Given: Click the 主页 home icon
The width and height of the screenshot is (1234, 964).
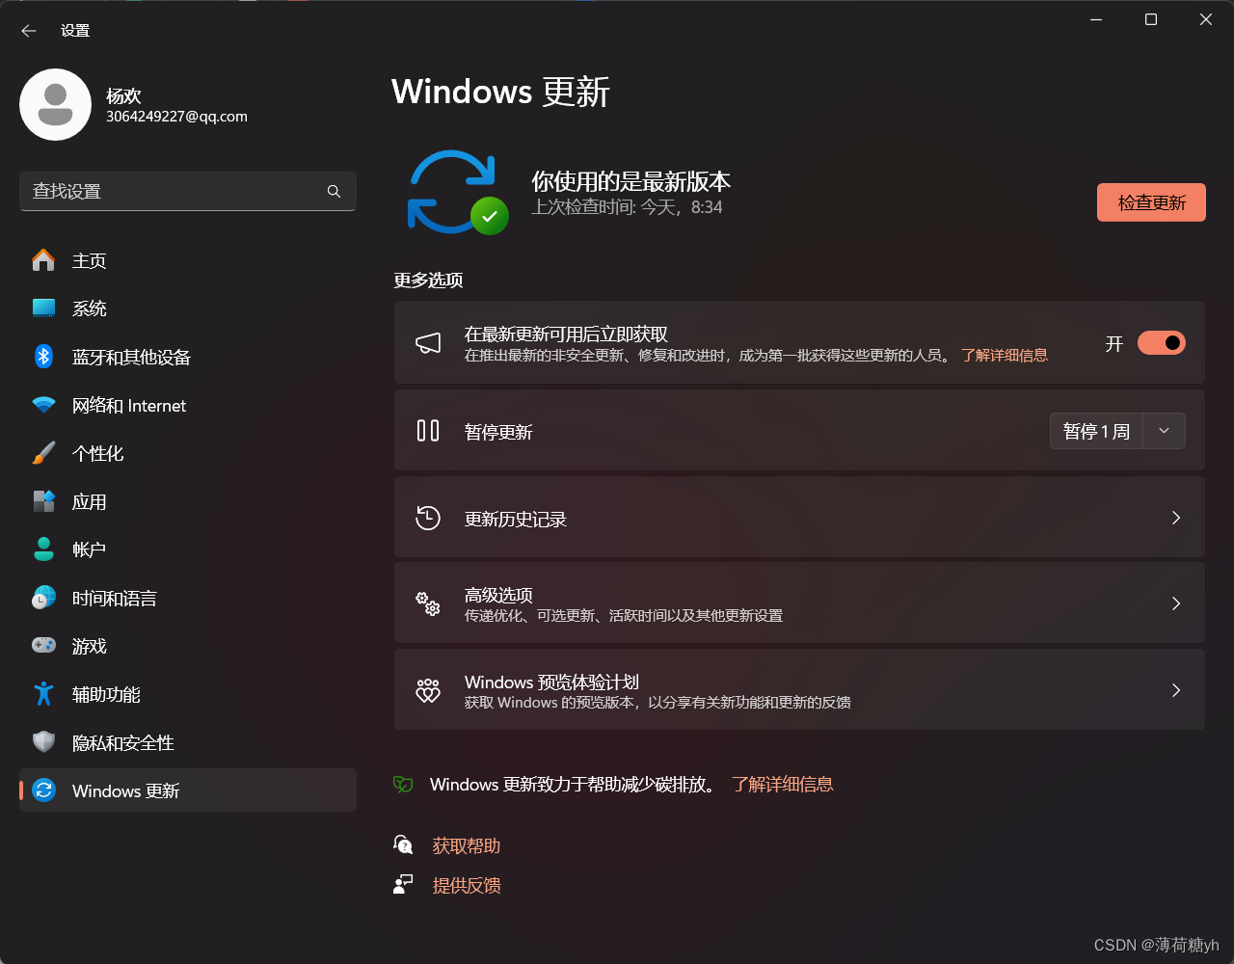Looking at the screenshot, I should (x=43, y=260).
